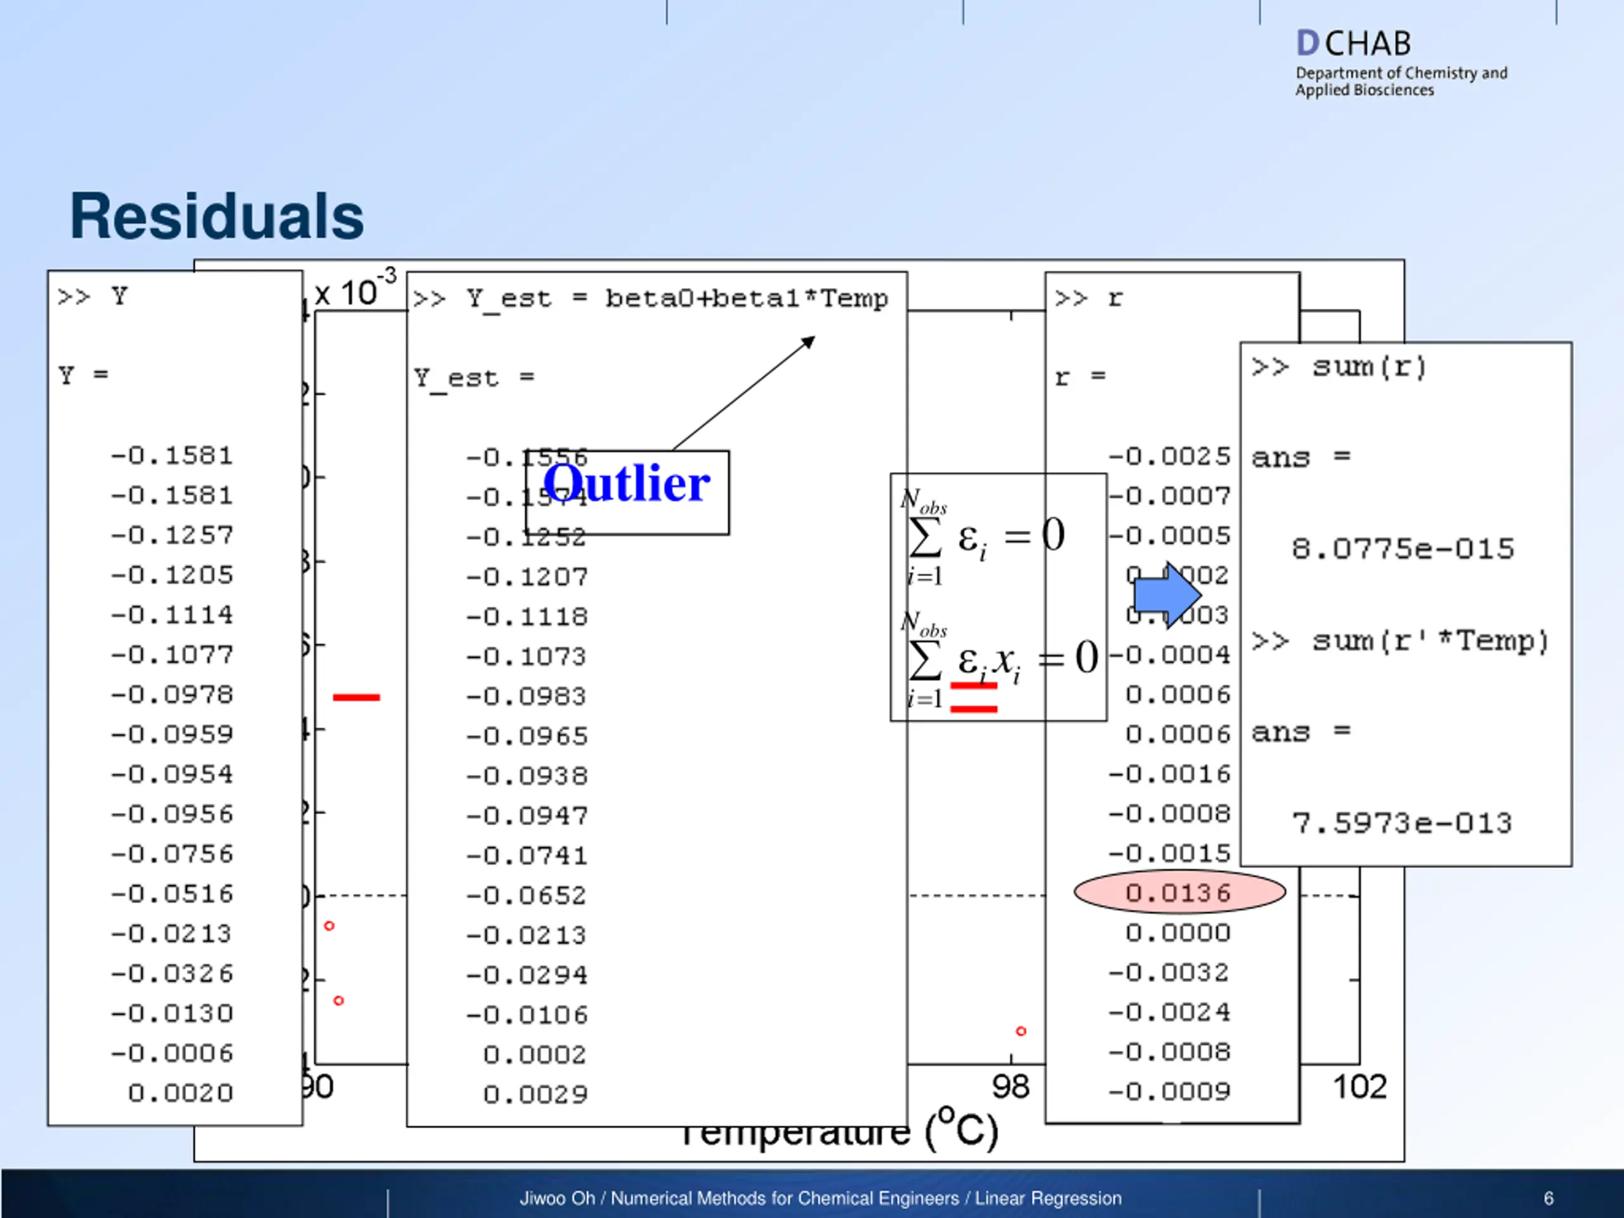Select Y_est value -0.1118
1624x1218 pixels.
tap(527, 617)
